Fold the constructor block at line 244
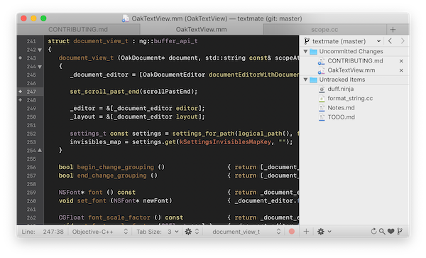The image size is (426, 258). click(x=40, y=67)
